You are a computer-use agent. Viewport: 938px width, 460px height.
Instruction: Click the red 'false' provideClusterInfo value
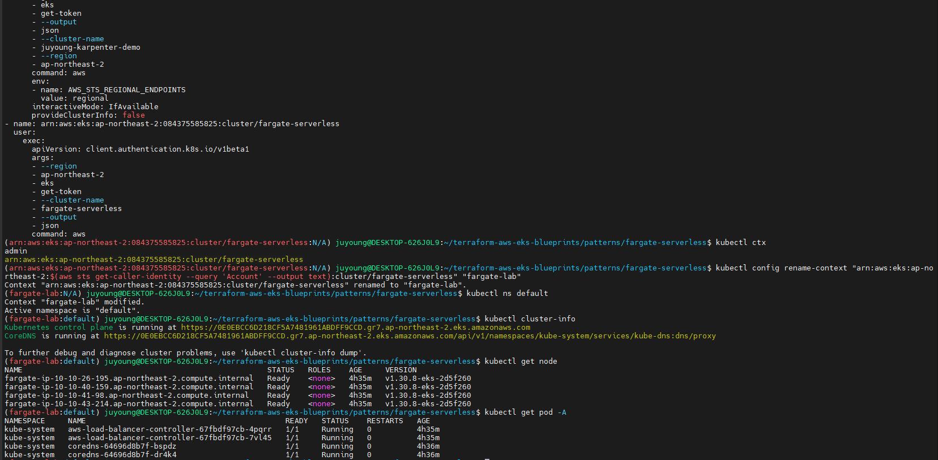[134, 115]
